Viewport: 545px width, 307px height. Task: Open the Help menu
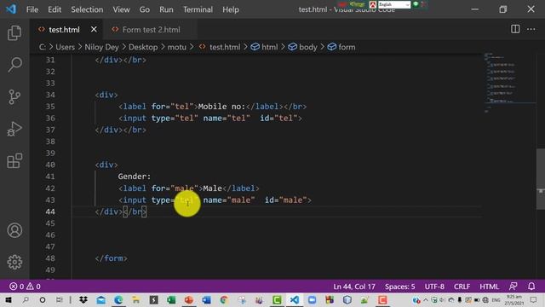point(231,9)
